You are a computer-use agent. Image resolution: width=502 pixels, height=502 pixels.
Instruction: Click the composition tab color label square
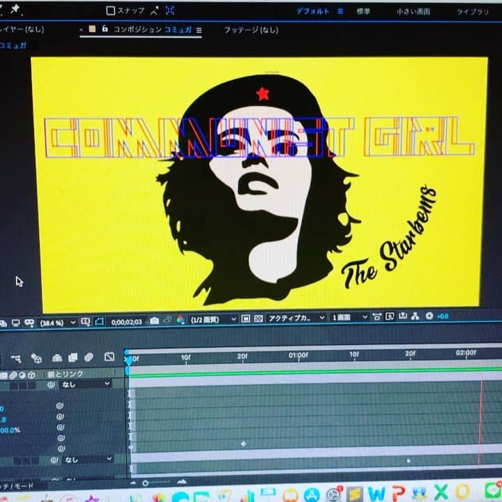pyautogui.click(x=92, y=29)
